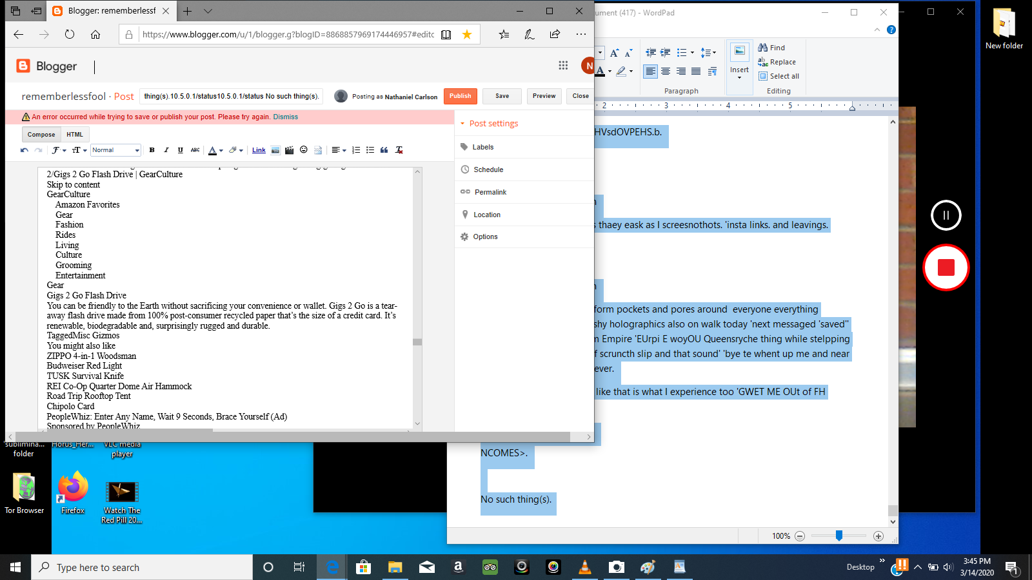This screenshot has width=1032, height=580.
Task: Decrease indent in WordPad ribbon
Action: click(651, 53)
